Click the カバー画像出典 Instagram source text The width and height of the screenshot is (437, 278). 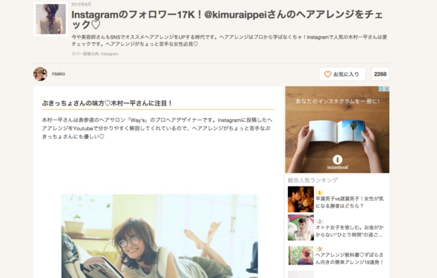pyautogui.click(x=95, y=53)
